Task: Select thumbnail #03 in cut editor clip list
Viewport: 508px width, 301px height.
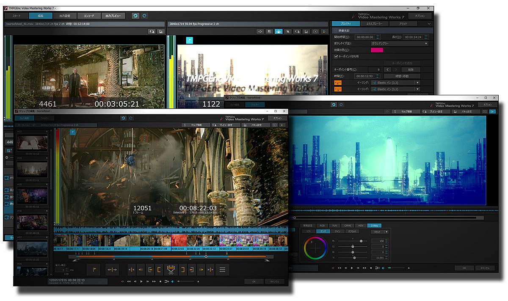Action: click(32, 144)
